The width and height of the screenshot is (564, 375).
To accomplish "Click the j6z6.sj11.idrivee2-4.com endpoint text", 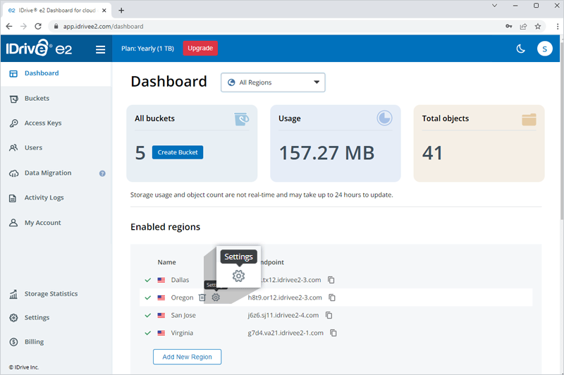I will pos(283,315).
